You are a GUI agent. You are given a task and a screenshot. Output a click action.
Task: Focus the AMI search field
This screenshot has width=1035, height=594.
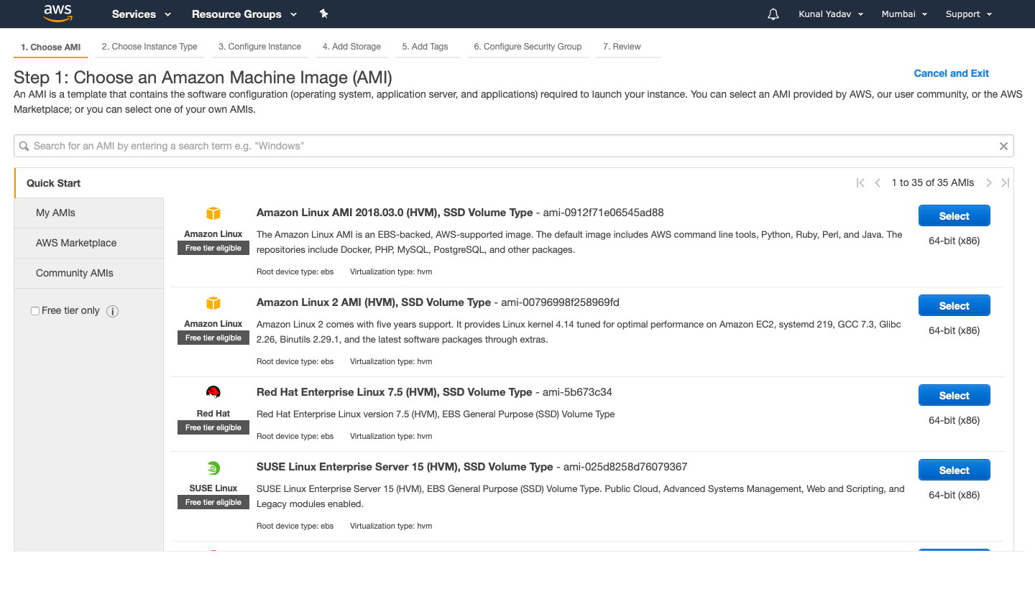coord(503,146)
